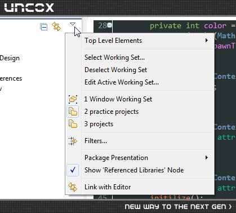Click the UNCOX logo in header
Viewport: 236px width, 213px height.
tap(29, 8)
